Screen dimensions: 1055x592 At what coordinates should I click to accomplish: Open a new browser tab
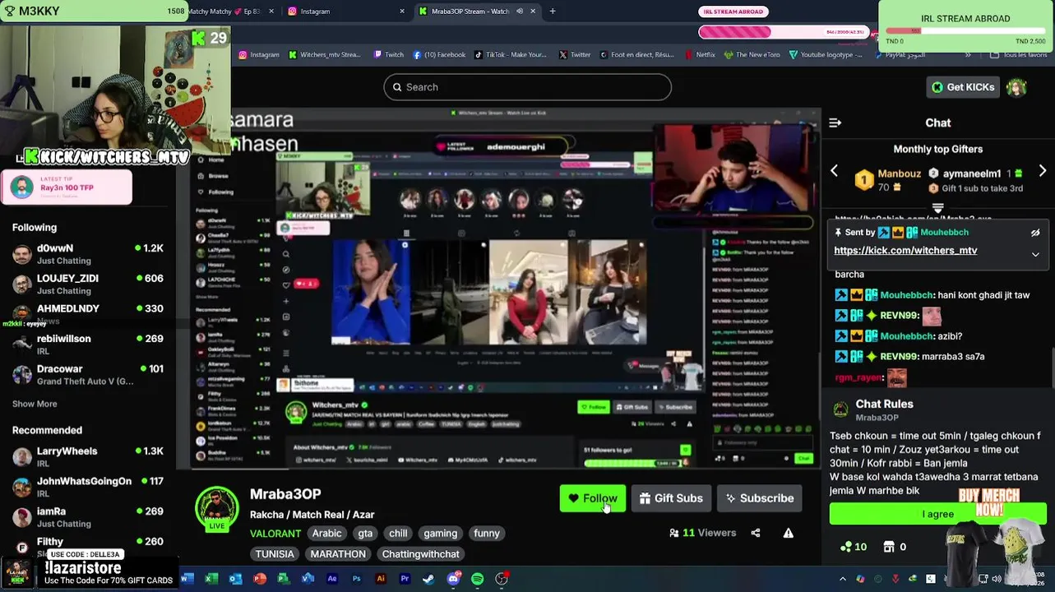(x=553, y=12)
